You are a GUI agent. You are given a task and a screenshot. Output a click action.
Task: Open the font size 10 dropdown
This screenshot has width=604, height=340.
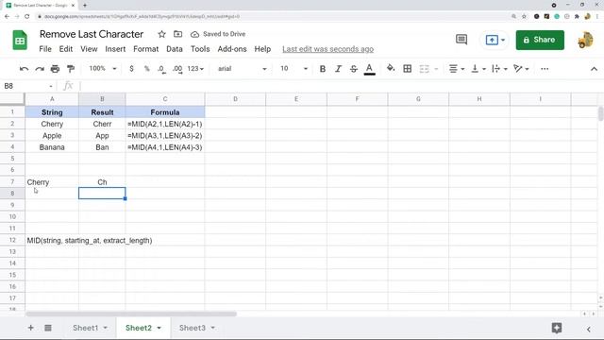294,69
